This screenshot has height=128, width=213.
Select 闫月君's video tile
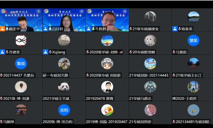[x=64, y=20]
